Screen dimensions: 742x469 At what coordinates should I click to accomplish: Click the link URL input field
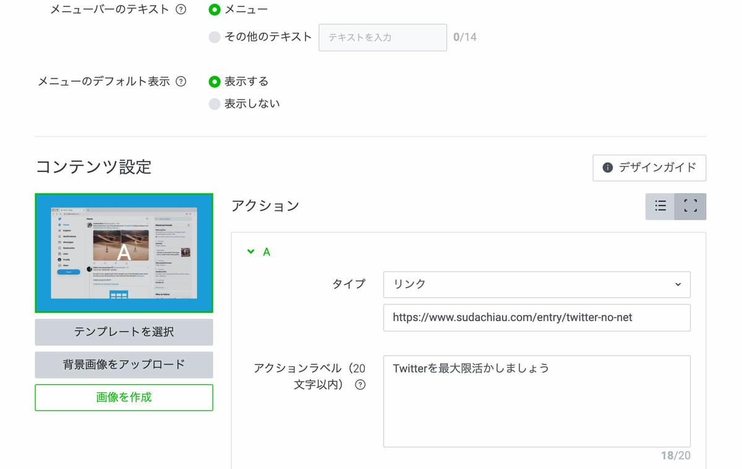[537, 317]
